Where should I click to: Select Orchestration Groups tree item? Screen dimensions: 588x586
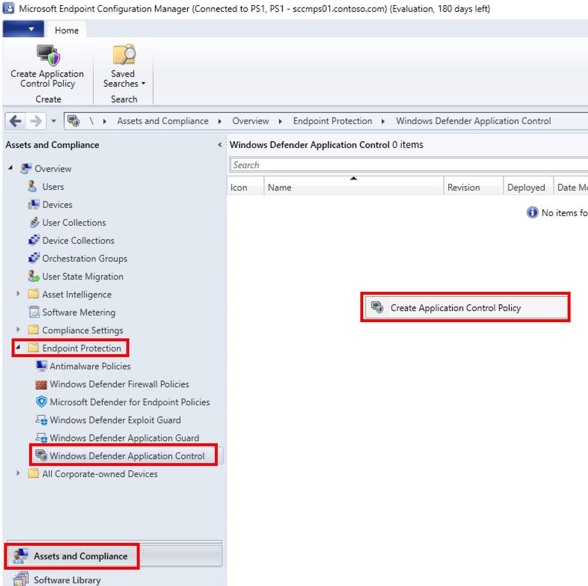[x=84, y=259]
